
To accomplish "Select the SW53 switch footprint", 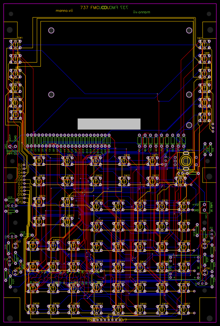I will [96, 309].
